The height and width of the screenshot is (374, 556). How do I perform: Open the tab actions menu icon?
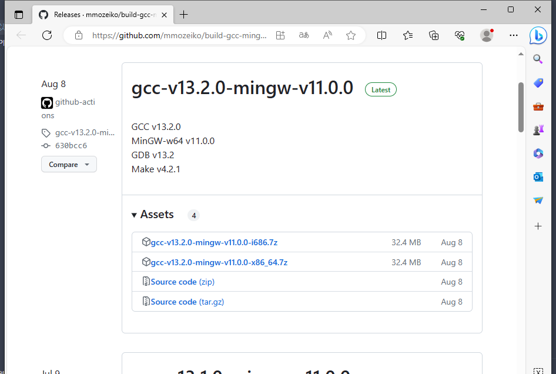(19, 15)
